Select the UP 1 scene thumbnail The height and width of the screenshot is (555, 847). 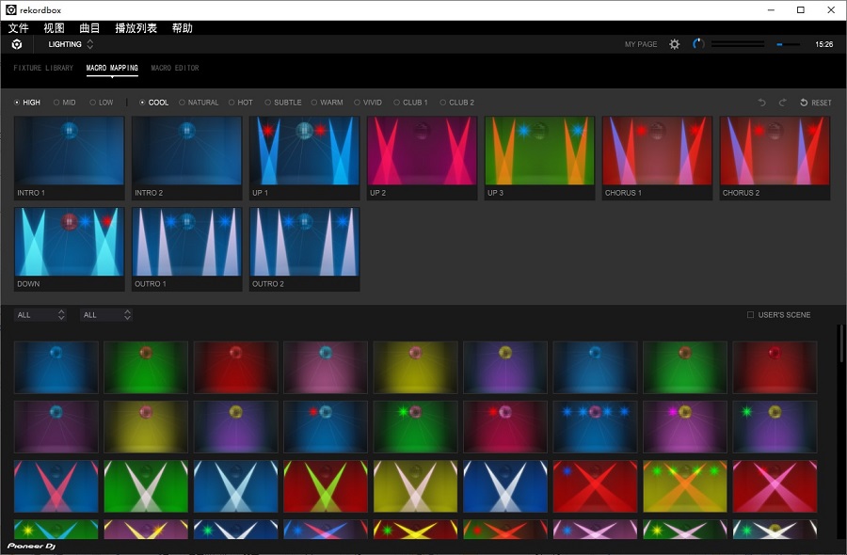click(305, 158)
